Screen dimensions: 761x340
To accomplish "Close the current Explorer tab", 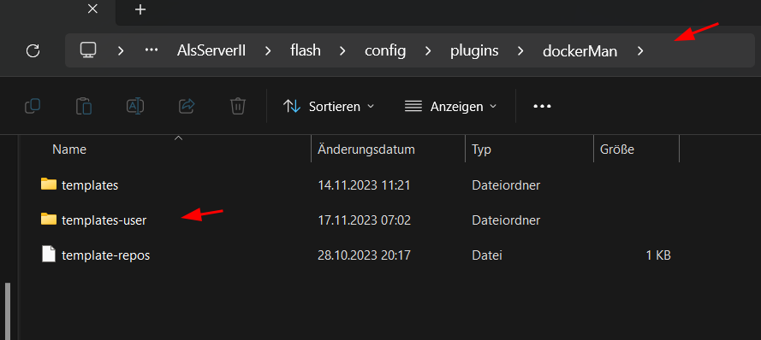I will [92, 9].
